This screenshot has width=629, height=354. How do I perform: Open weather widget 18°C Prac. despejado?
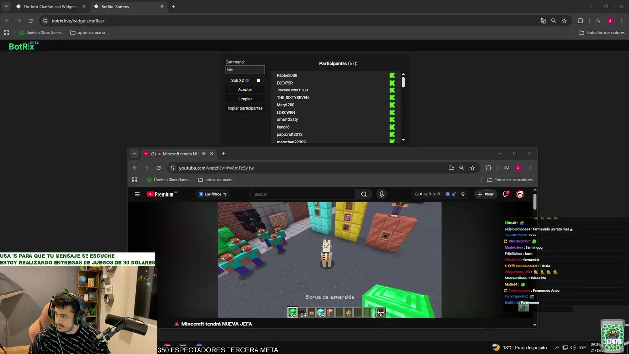(x=519, y=348)
